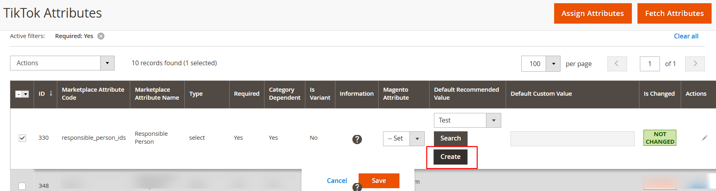This screenshot has width=716, height=191.
Task: Click the Create button
Action: [450, 157]
